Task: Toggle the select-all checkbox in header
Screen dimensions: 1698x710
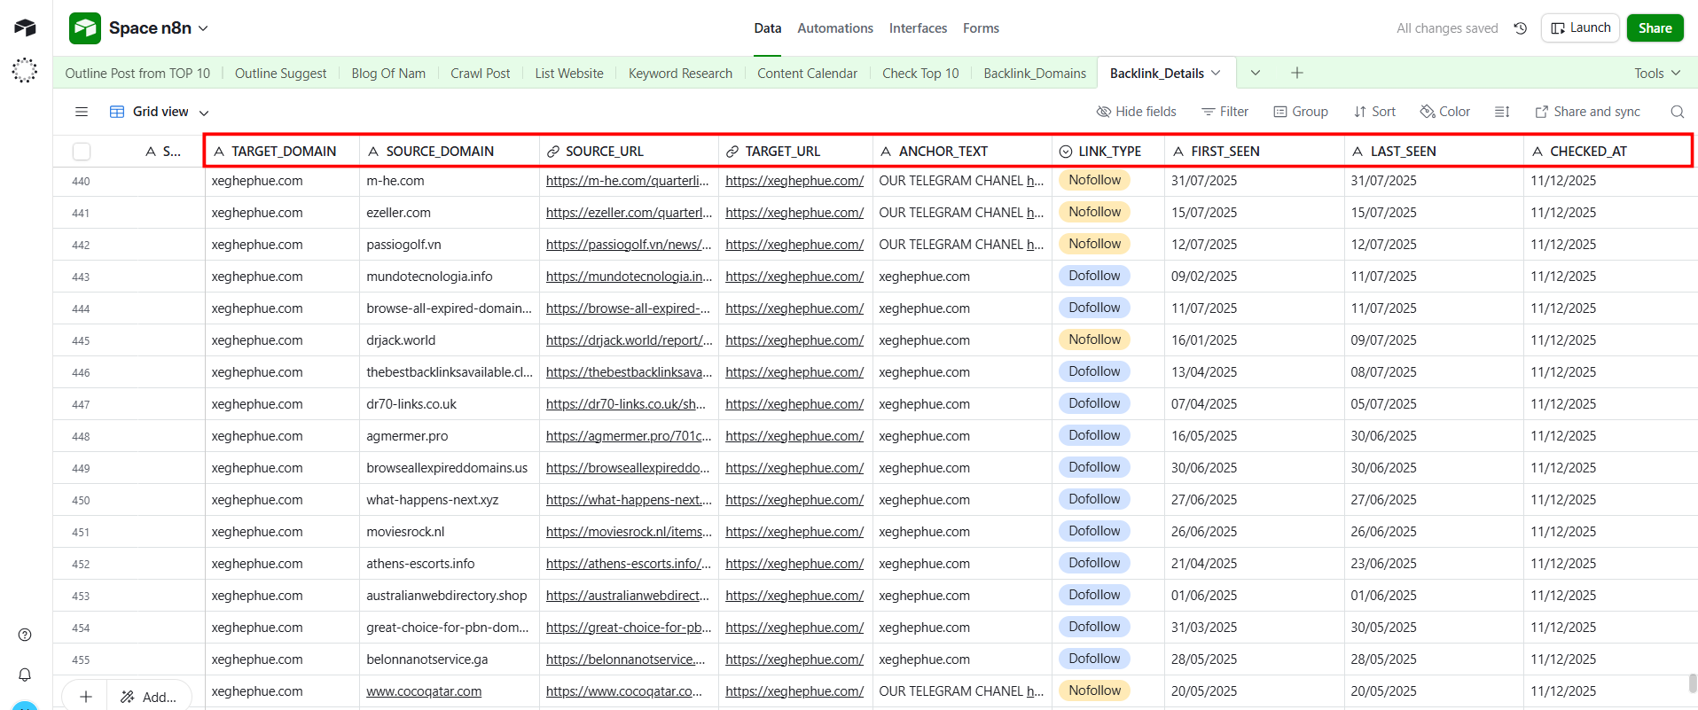Action: pos(82,152)
